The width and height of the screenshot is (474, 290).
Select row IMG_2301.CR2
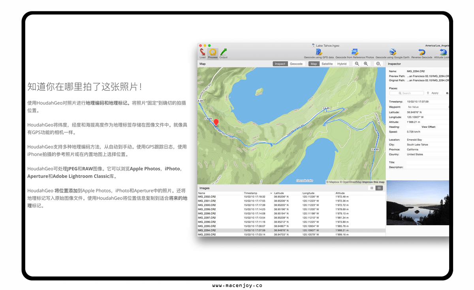[x=291, y=201]
